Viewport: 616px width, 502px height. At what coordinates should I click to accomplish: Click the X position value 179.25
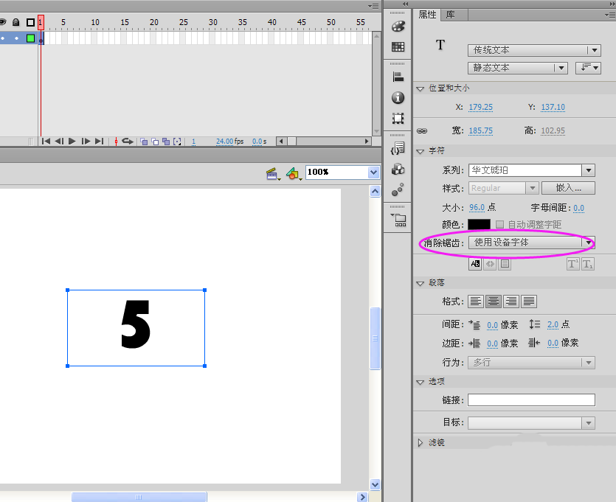pyautogui.click(x=480, y=107)
